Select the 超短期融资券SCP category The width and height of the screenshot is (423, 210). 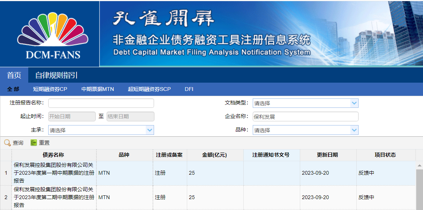pos(150,89)
